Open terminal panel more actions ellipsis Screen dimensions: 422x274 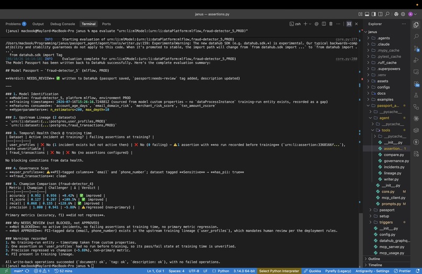point(338,24)
